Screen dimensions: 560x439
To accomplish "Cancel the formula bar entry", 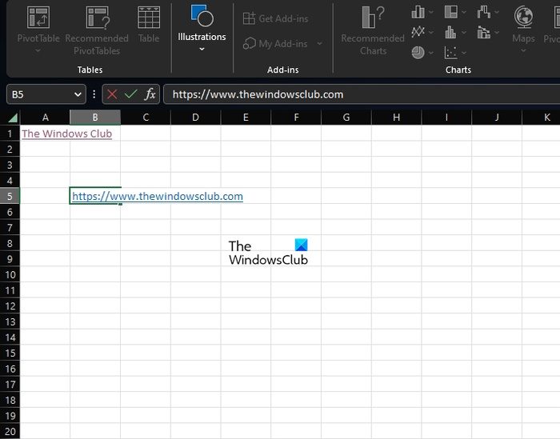I will (112, 94).
